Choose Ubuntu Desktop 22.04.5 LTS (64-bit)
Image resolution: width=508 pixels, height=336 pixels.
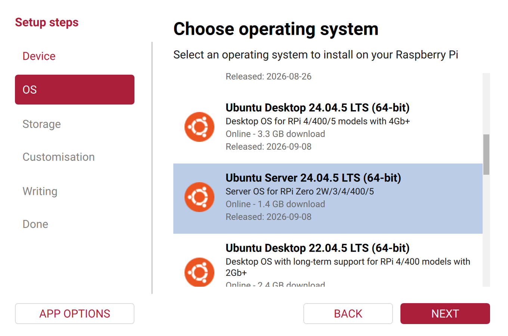328,260
